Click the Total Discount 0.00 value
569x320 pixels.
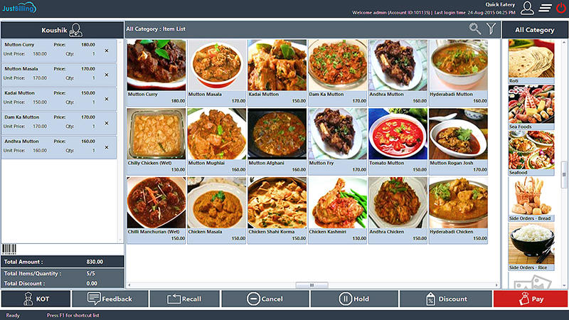[92, 283]
